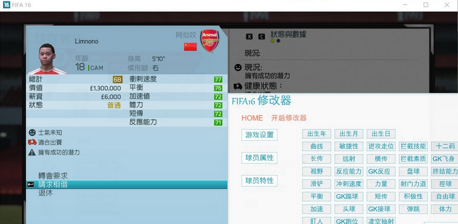Screen dimensions: 458x224
Task: Click the FIFA 16 title bar app icon
Action: click(x=6, y=5)
